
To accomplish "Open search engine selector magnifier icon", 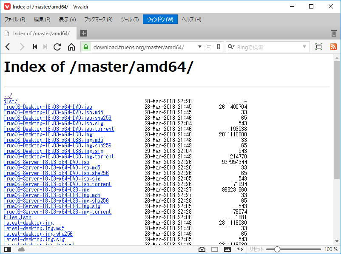I will 231,47.
